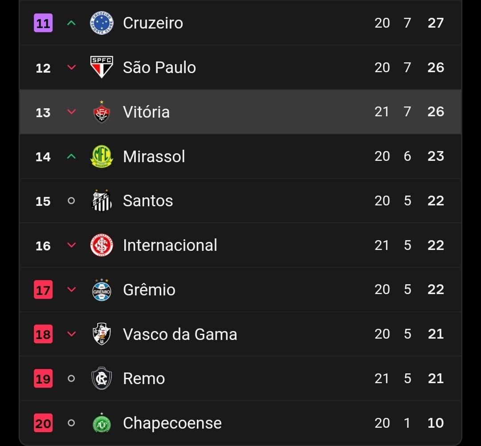Click the Santos club crest
Screen dimensions: 481x446
(102, 201)
